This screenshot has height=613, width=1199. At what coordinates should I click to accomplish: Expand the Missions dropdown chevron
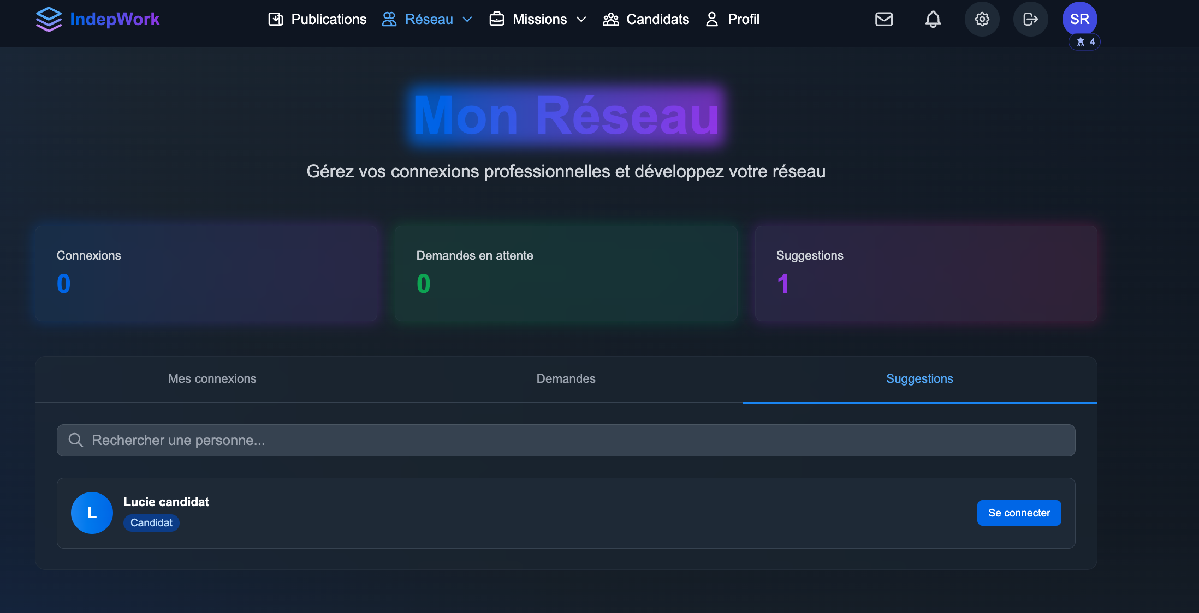[581, 19]
